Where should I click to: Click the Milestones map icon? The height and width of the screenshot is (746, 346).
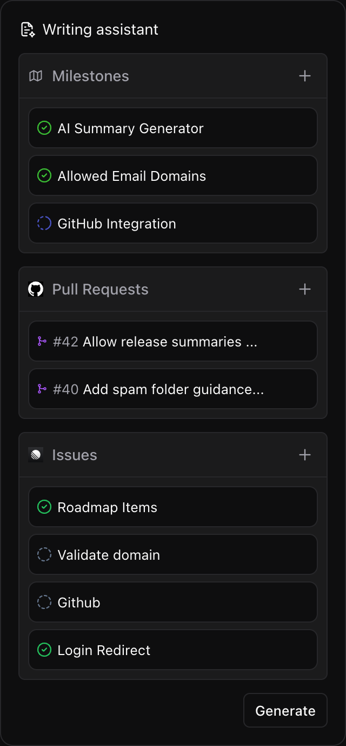point(36,76)
